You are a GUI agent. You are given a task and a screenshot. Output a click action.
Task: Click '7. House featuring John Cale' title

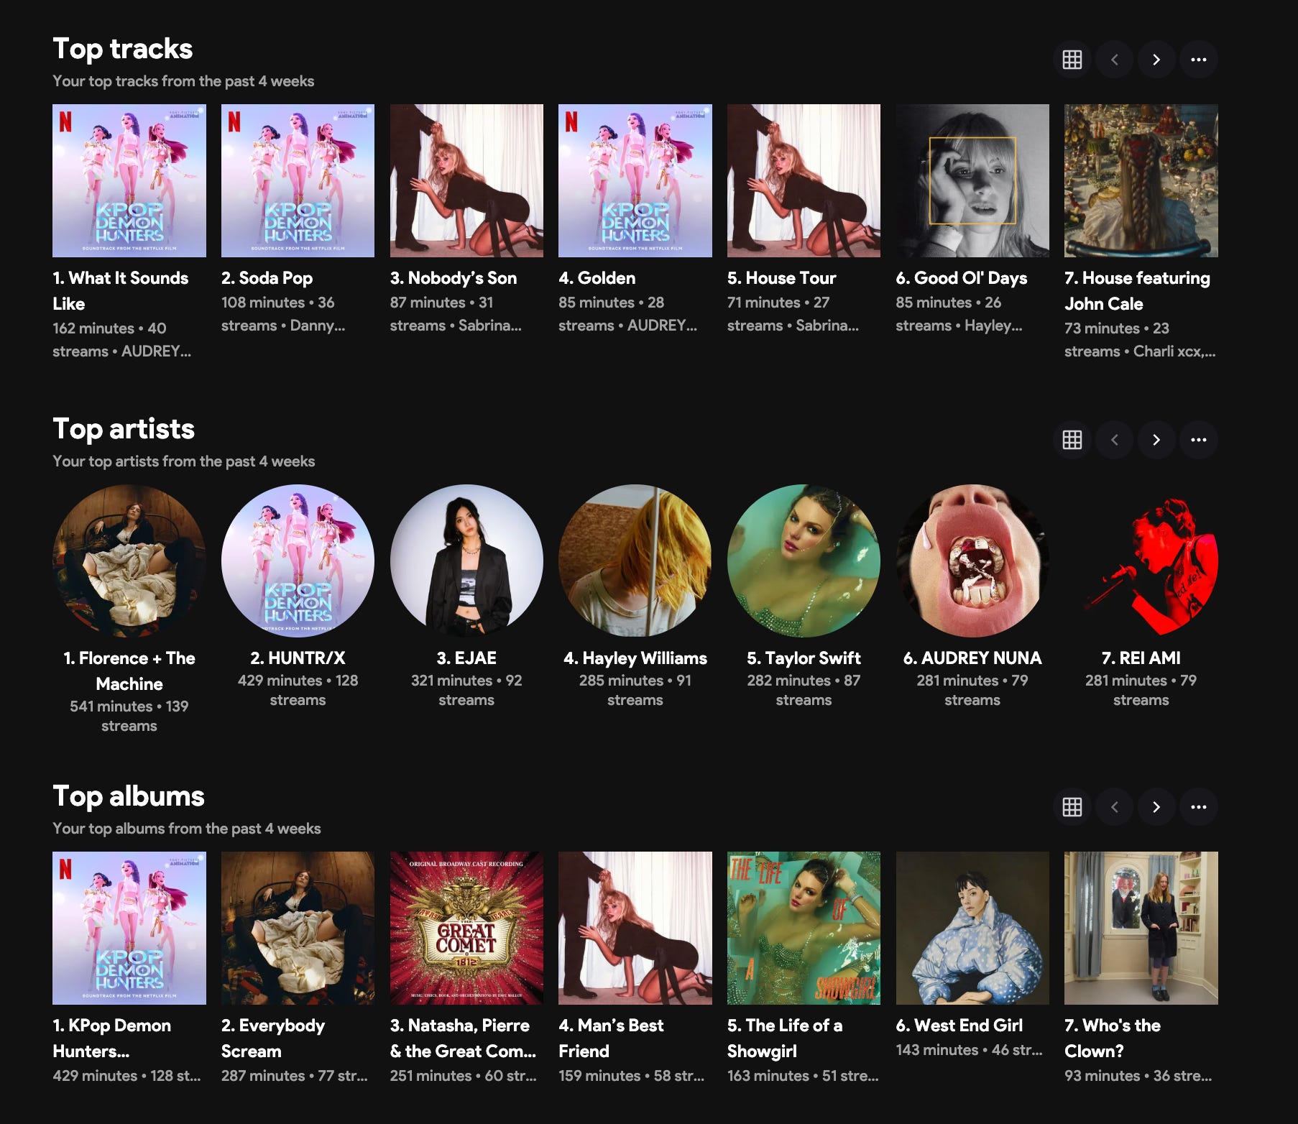1138,290
